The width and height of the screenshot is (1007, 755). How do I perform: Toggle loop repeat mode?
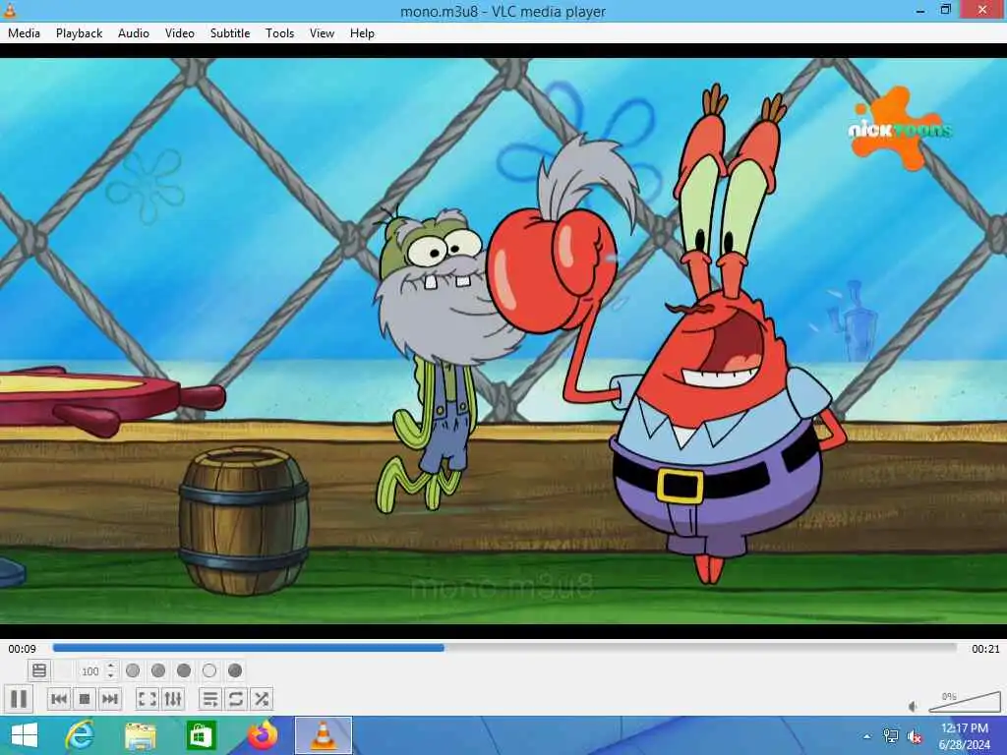pyautogui.click(x=236, y=699)
